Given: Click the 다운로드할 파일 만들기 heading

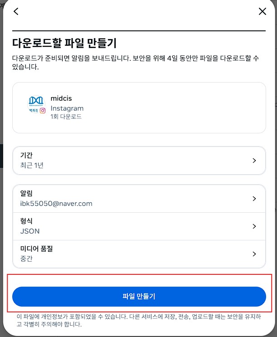Looking at the screenshot, I should (x=64, y=43).
